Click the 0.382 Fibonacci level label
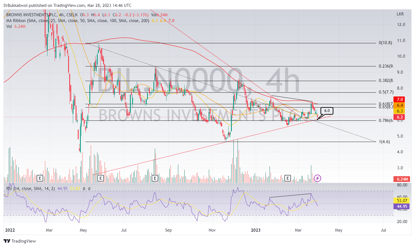This screenshot has width=415, height=247. (386, 80)
